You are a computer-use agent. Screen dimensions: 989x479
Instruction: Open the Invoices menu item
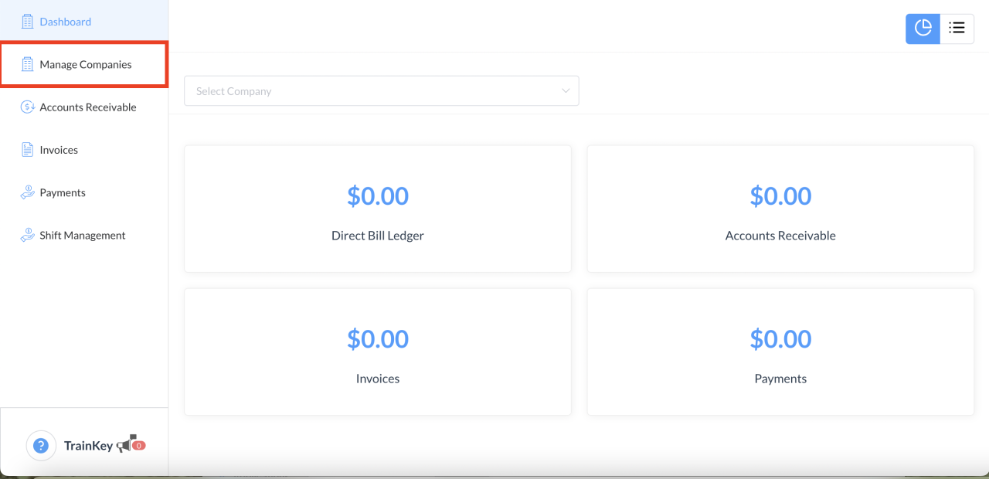pos(59,150)
